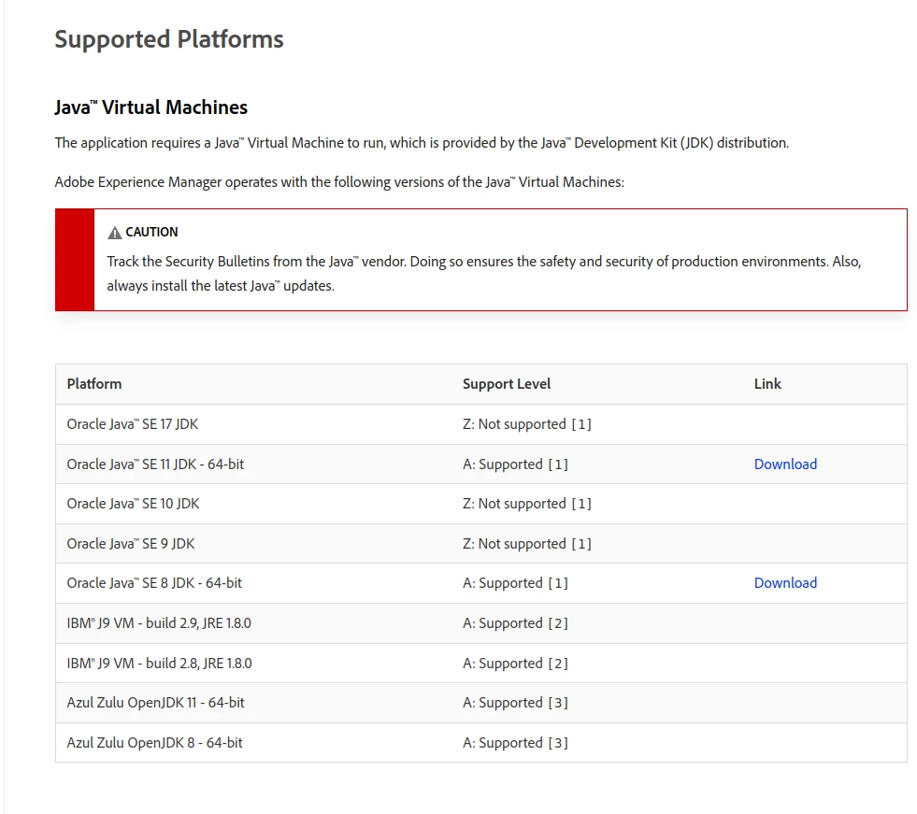Click Adobe Experience Manager operates paragraph
The width and height of the screenshot is (917, 814).
tap(339, 182)
